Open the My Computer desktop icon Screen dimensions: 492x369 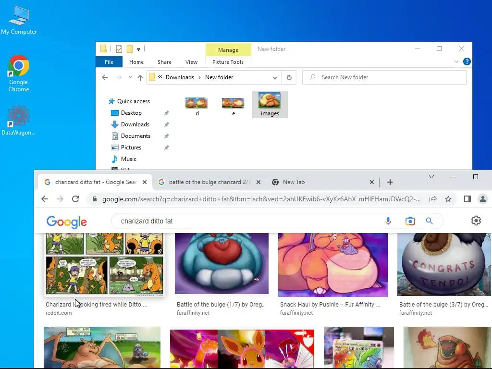pyautogui.click(x=19, y=20)
